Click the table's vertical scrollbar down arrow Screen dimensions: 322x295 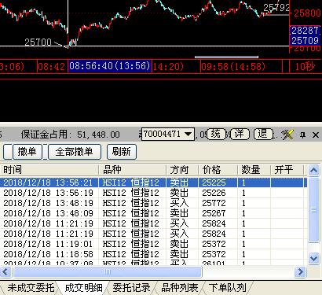click(x=313, y=259)
